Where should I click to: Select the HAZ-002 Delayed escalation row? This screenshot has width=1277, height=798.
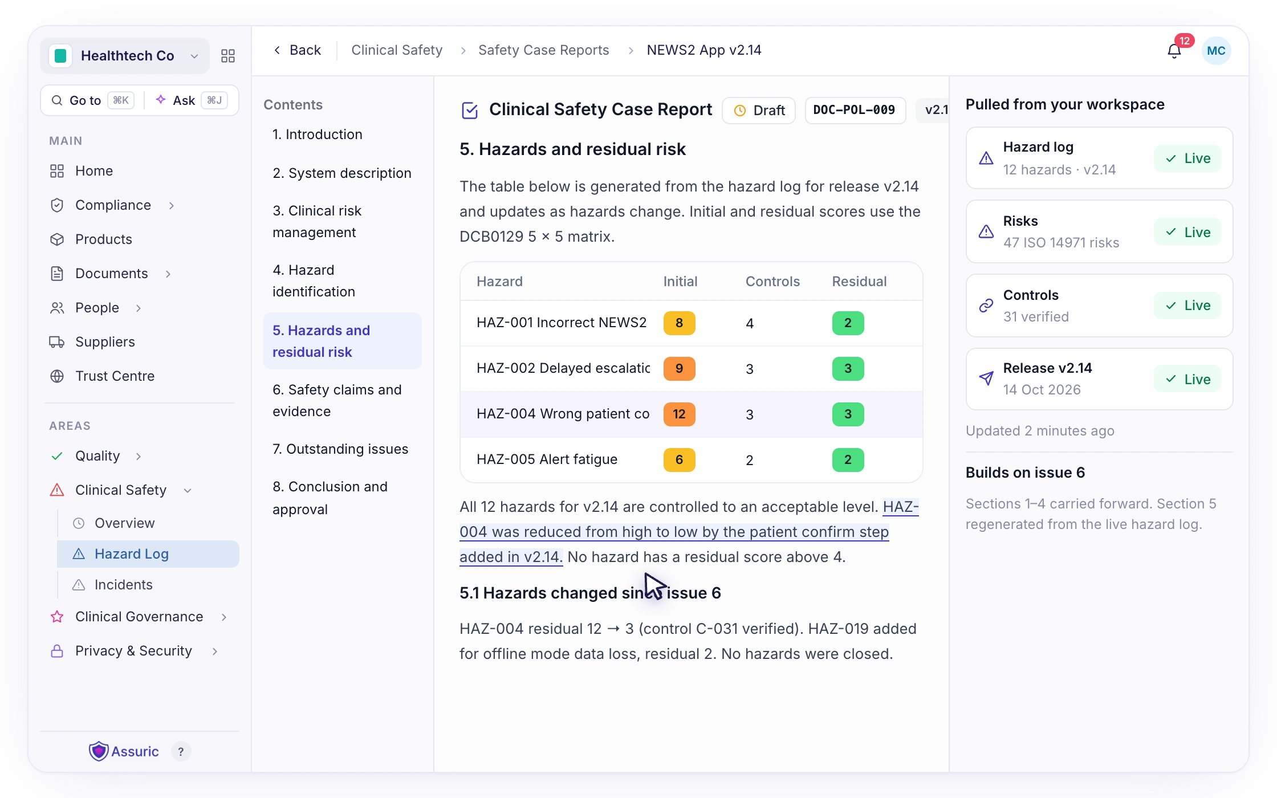691,369
